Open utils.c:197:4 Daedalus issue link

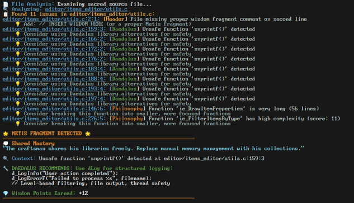coord(54,98)
